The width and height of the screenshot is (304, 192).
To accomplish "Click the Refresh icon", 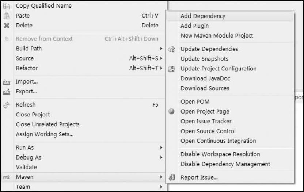I will (x=6, y=105).
